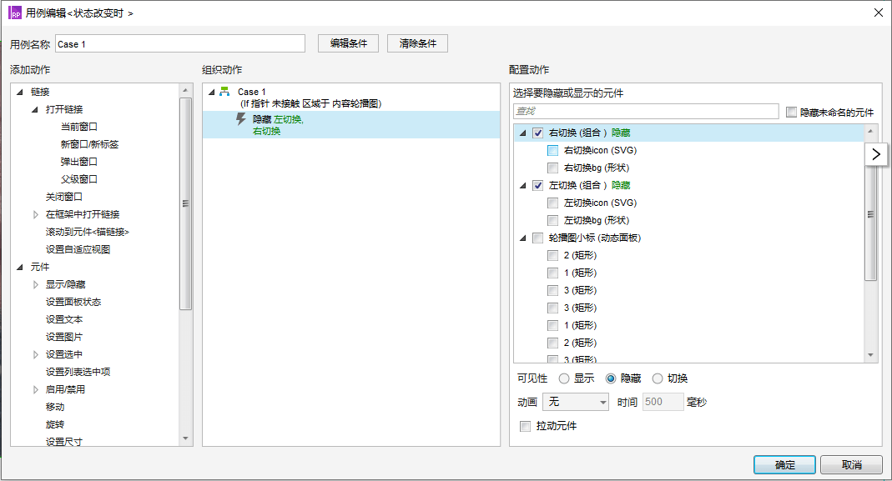
Task: Close the 用例编辑 dialog
Action: point(879,13)
